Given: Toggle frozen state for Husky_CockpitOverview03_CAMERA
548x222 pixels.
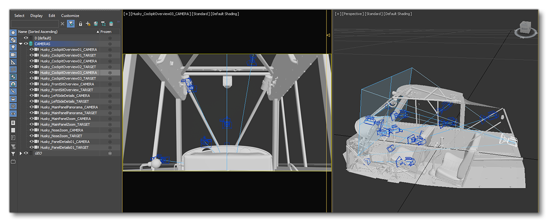Looking at the screenshot, I should (x=110, y=73).
